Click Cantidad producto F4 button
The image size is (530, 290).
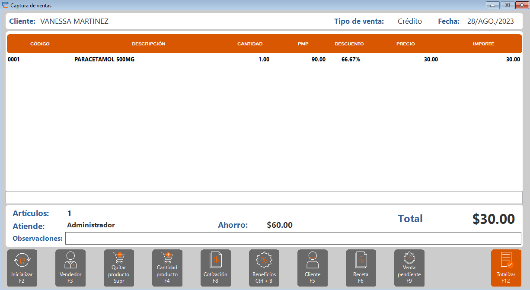[x=167, y=268]
